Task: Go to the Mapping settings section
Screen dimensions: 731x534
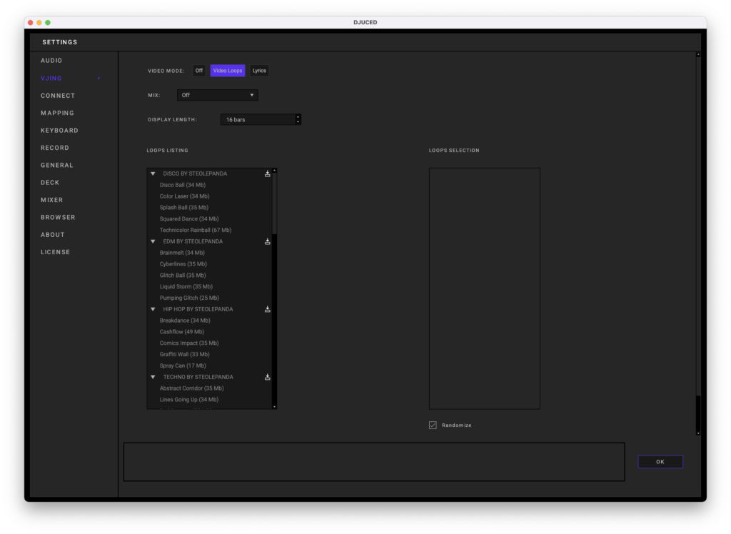Action: coord(57,113)
